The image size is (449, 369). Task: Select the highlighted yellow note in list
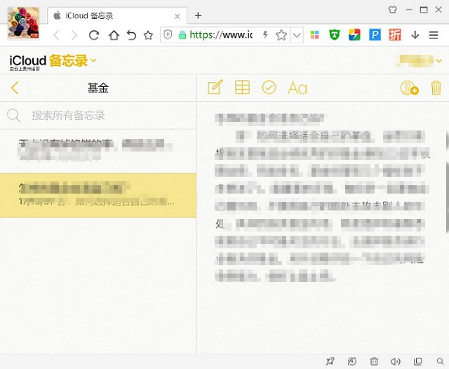(x=98, y=195)
